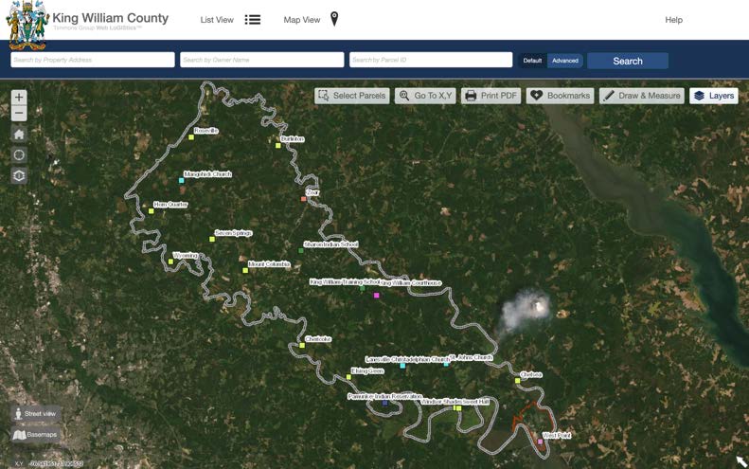Expand the Layers panel
The image size is (749, 469).
point(714,96)
